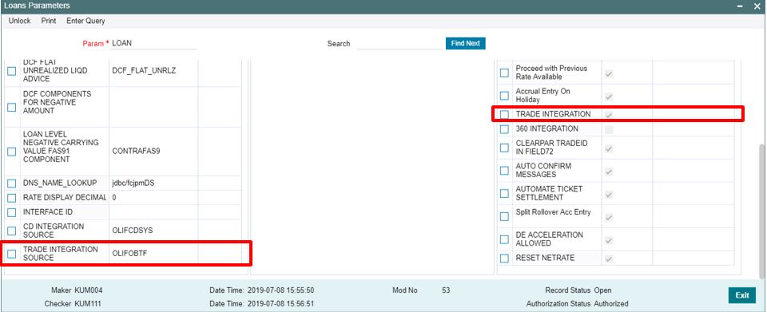Toggle AUTO CONFIRM MESSAGES value checkmark

[609, 172]
